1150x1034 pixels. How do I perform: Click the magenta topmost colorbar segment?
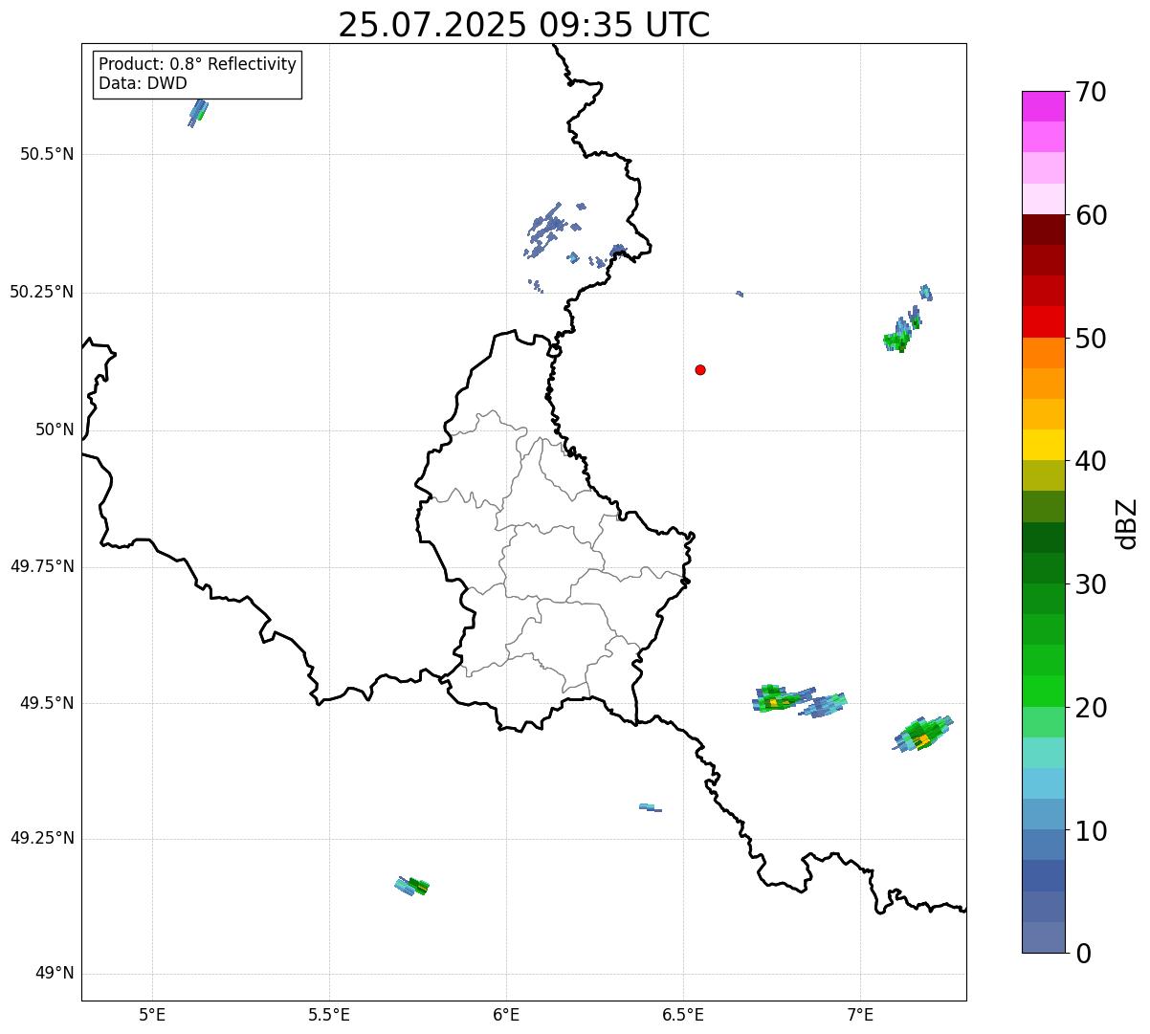click(1043, 106)
